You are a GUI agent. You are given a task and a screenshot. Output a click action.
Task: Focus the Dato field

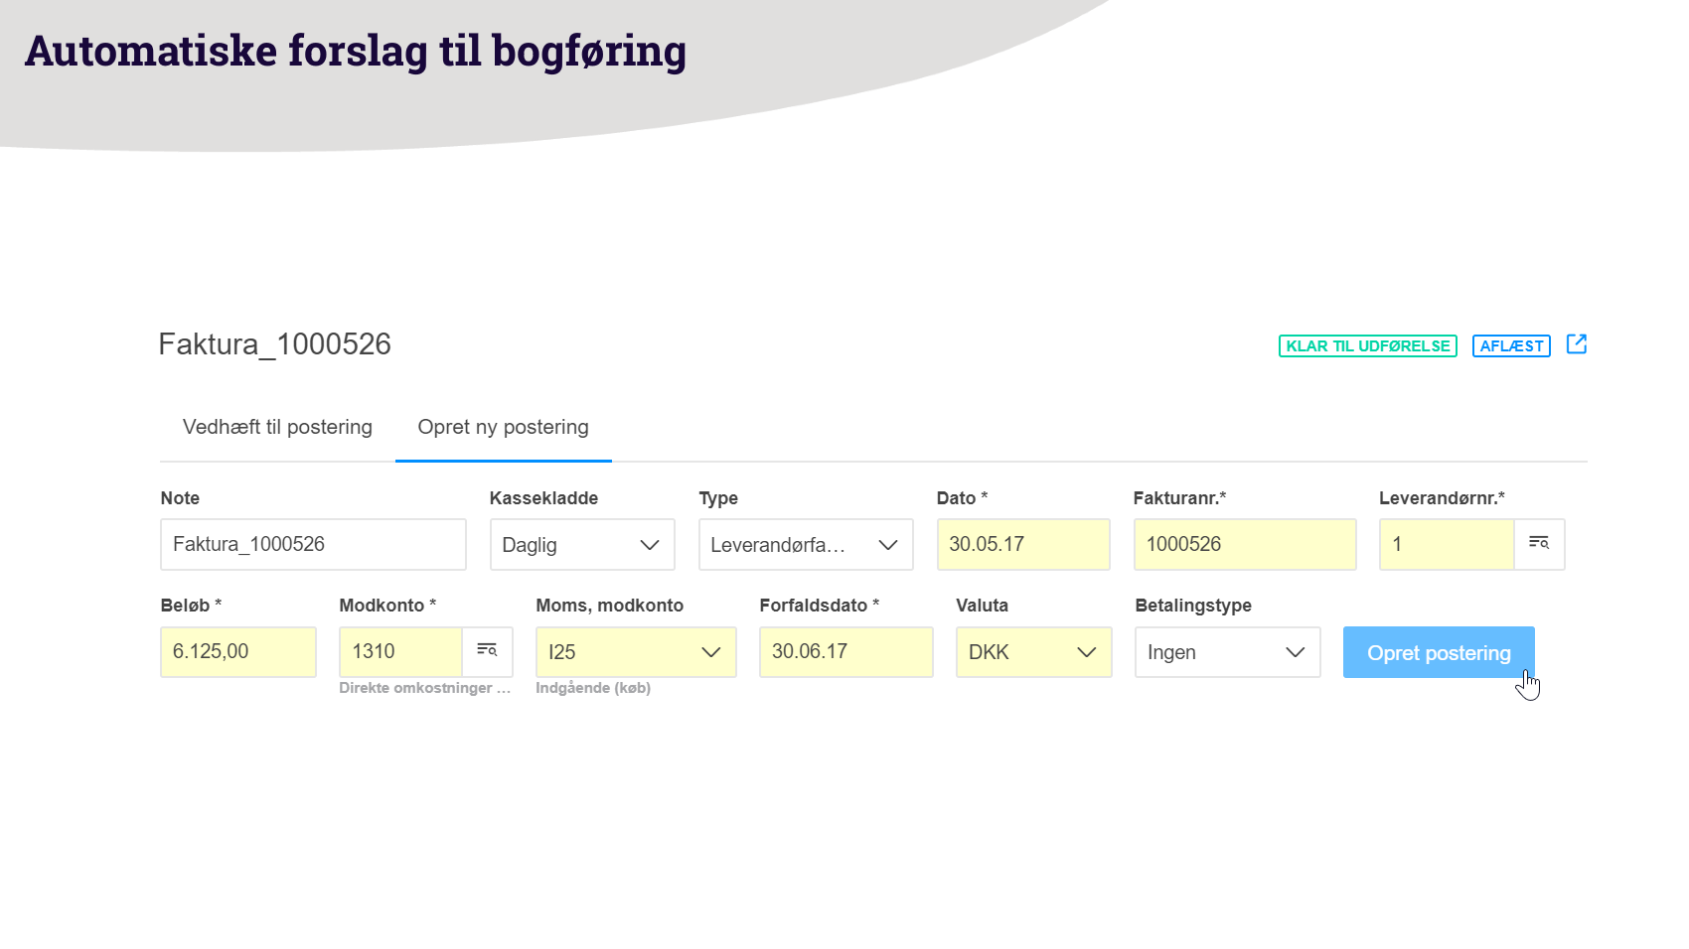point(1022,545)
